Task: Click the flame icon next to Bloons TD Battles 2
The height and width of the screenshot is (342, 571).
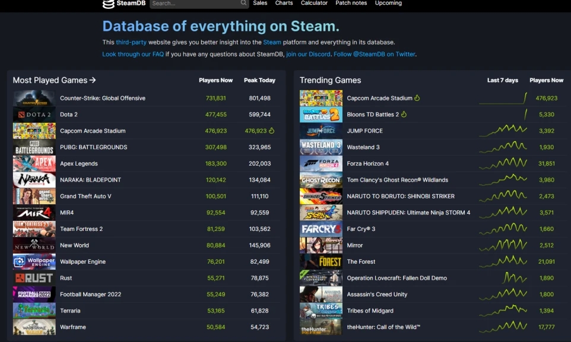Action: click(x=404, y=115)
